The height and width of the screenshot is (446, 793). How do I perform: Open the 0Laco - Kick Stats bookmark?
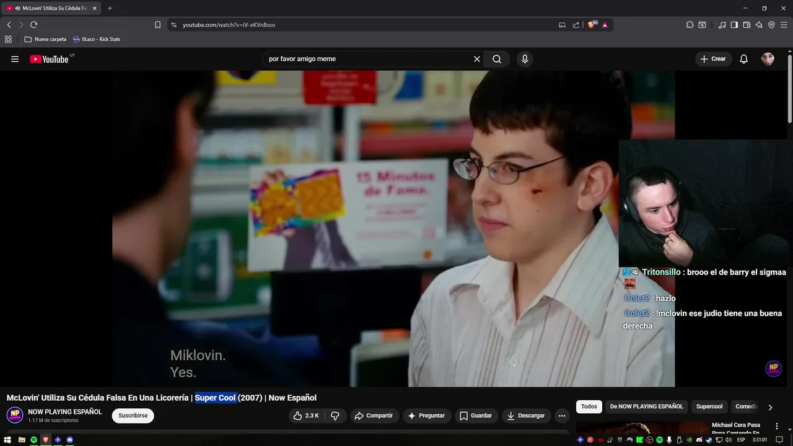pos(97,39)
